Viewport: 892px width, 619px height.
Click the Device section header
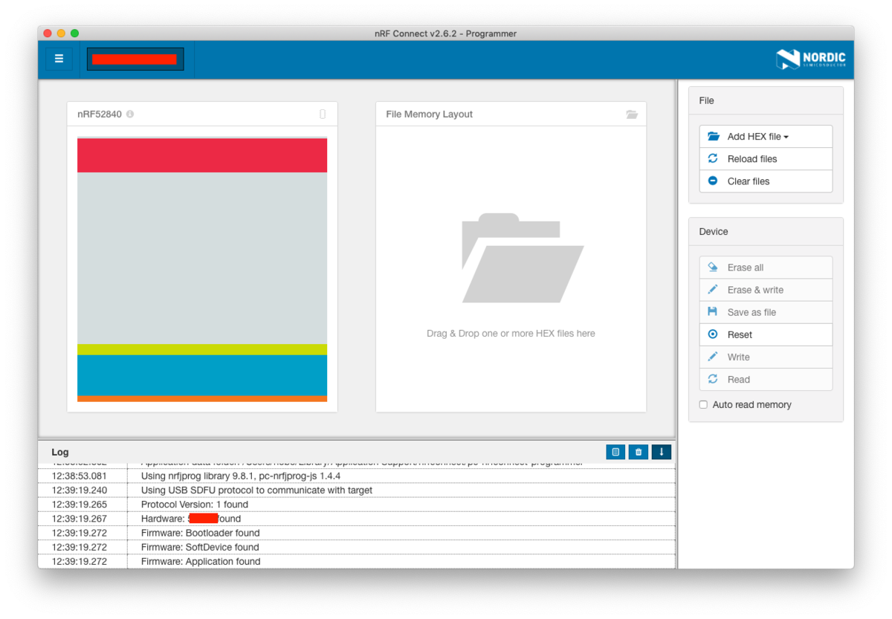pos(714,232)
